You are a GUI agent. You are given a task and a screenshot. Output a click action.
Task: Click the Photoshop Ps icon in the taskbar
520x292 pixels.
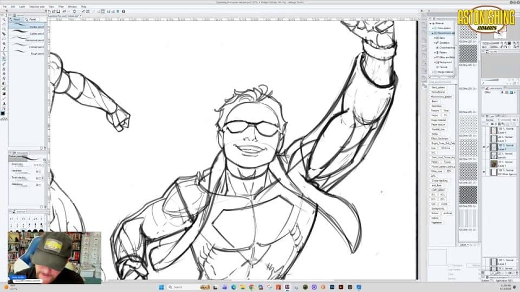(332, 287)
